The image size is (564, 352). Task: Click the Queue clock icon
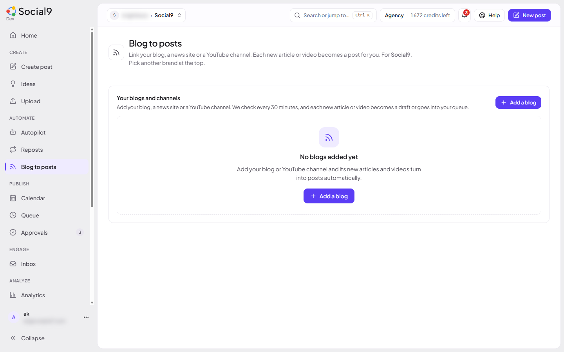tap(13, 215)
